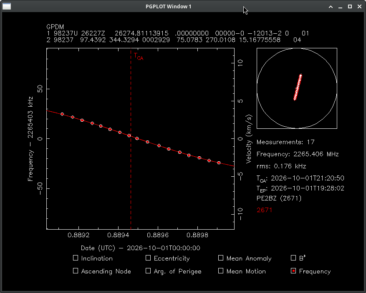Tick the Mean Motion checkbox
This screenshot has width=366, height=293.
pos(221,271)
